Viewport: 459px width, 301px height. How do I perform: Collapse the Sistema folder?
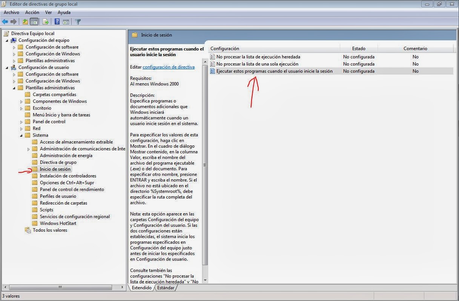coord(21,135)
